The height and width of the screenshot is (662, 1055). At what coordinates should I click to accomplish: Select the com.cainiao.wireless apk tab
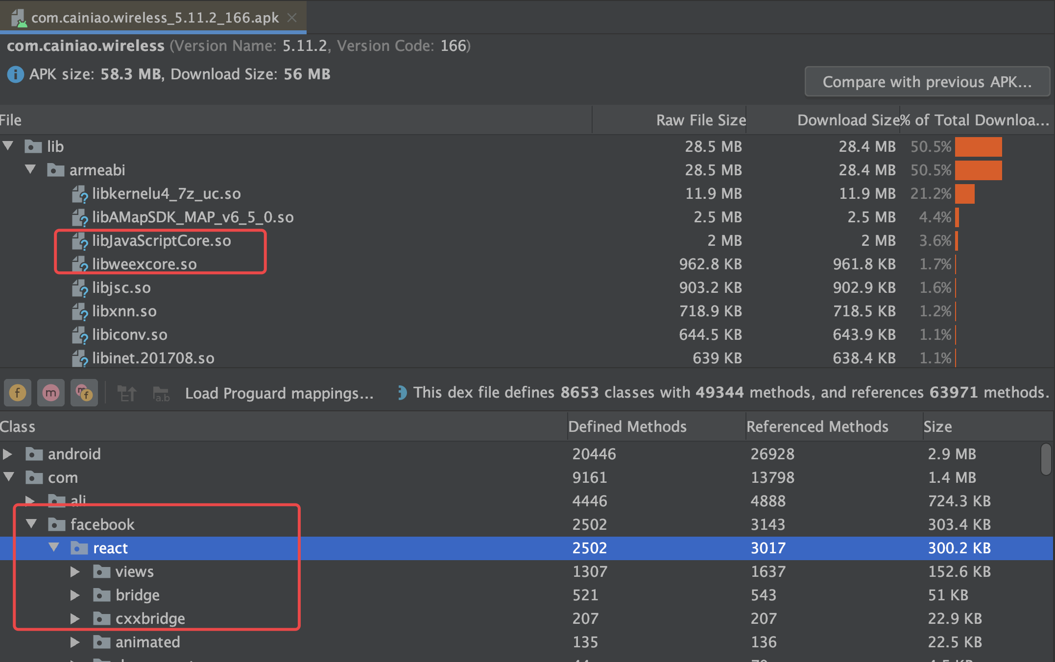154,18
